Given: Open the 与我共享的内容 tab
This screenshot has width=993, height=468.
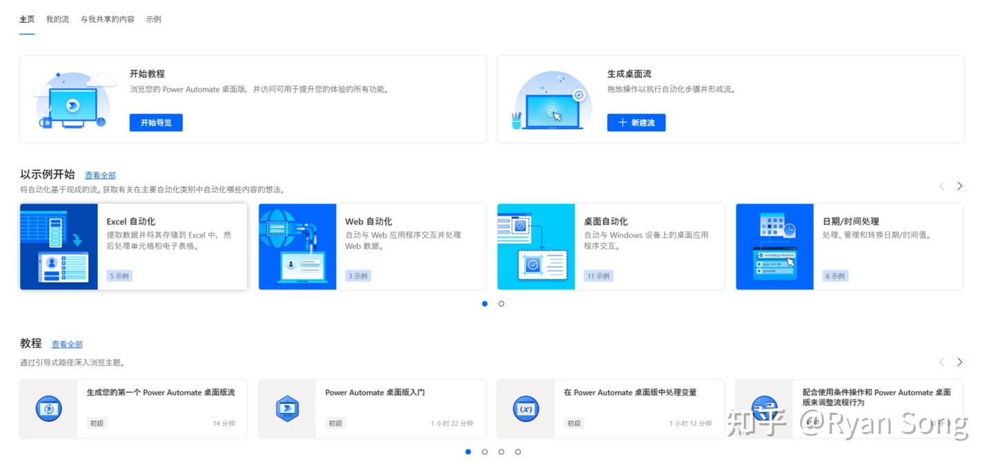Looking at the screenshot, I should click(108, 19).
